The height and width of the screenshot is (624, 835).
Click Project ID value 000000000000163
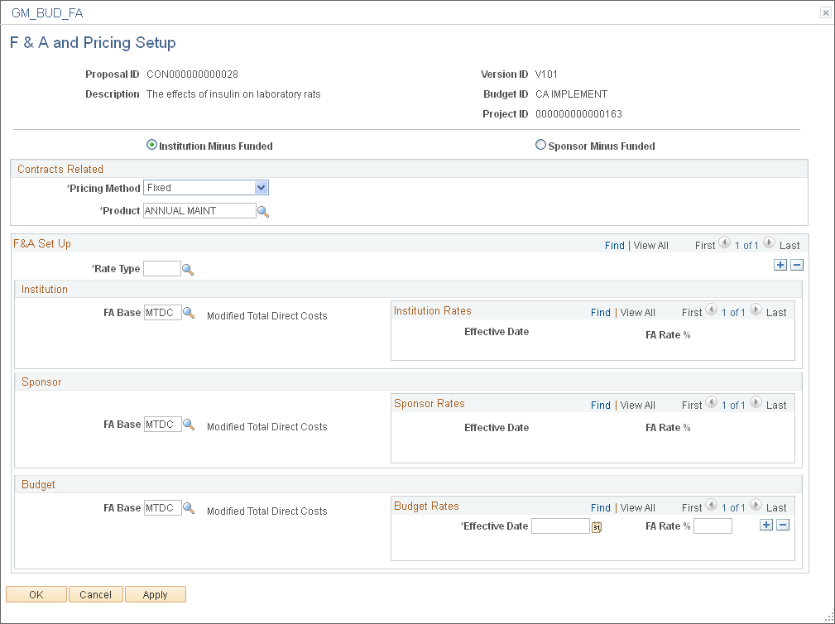578,114
